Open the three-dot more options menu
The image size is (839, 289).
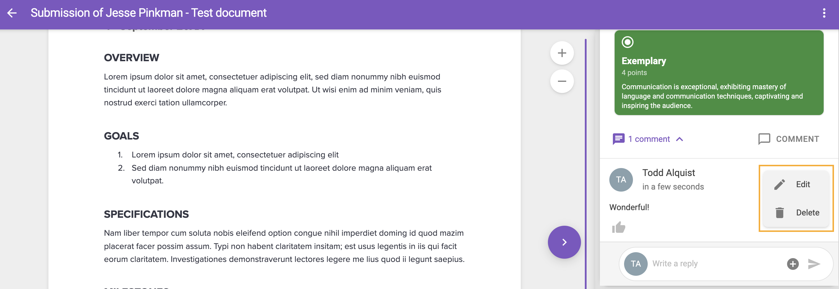click(824, 13)
